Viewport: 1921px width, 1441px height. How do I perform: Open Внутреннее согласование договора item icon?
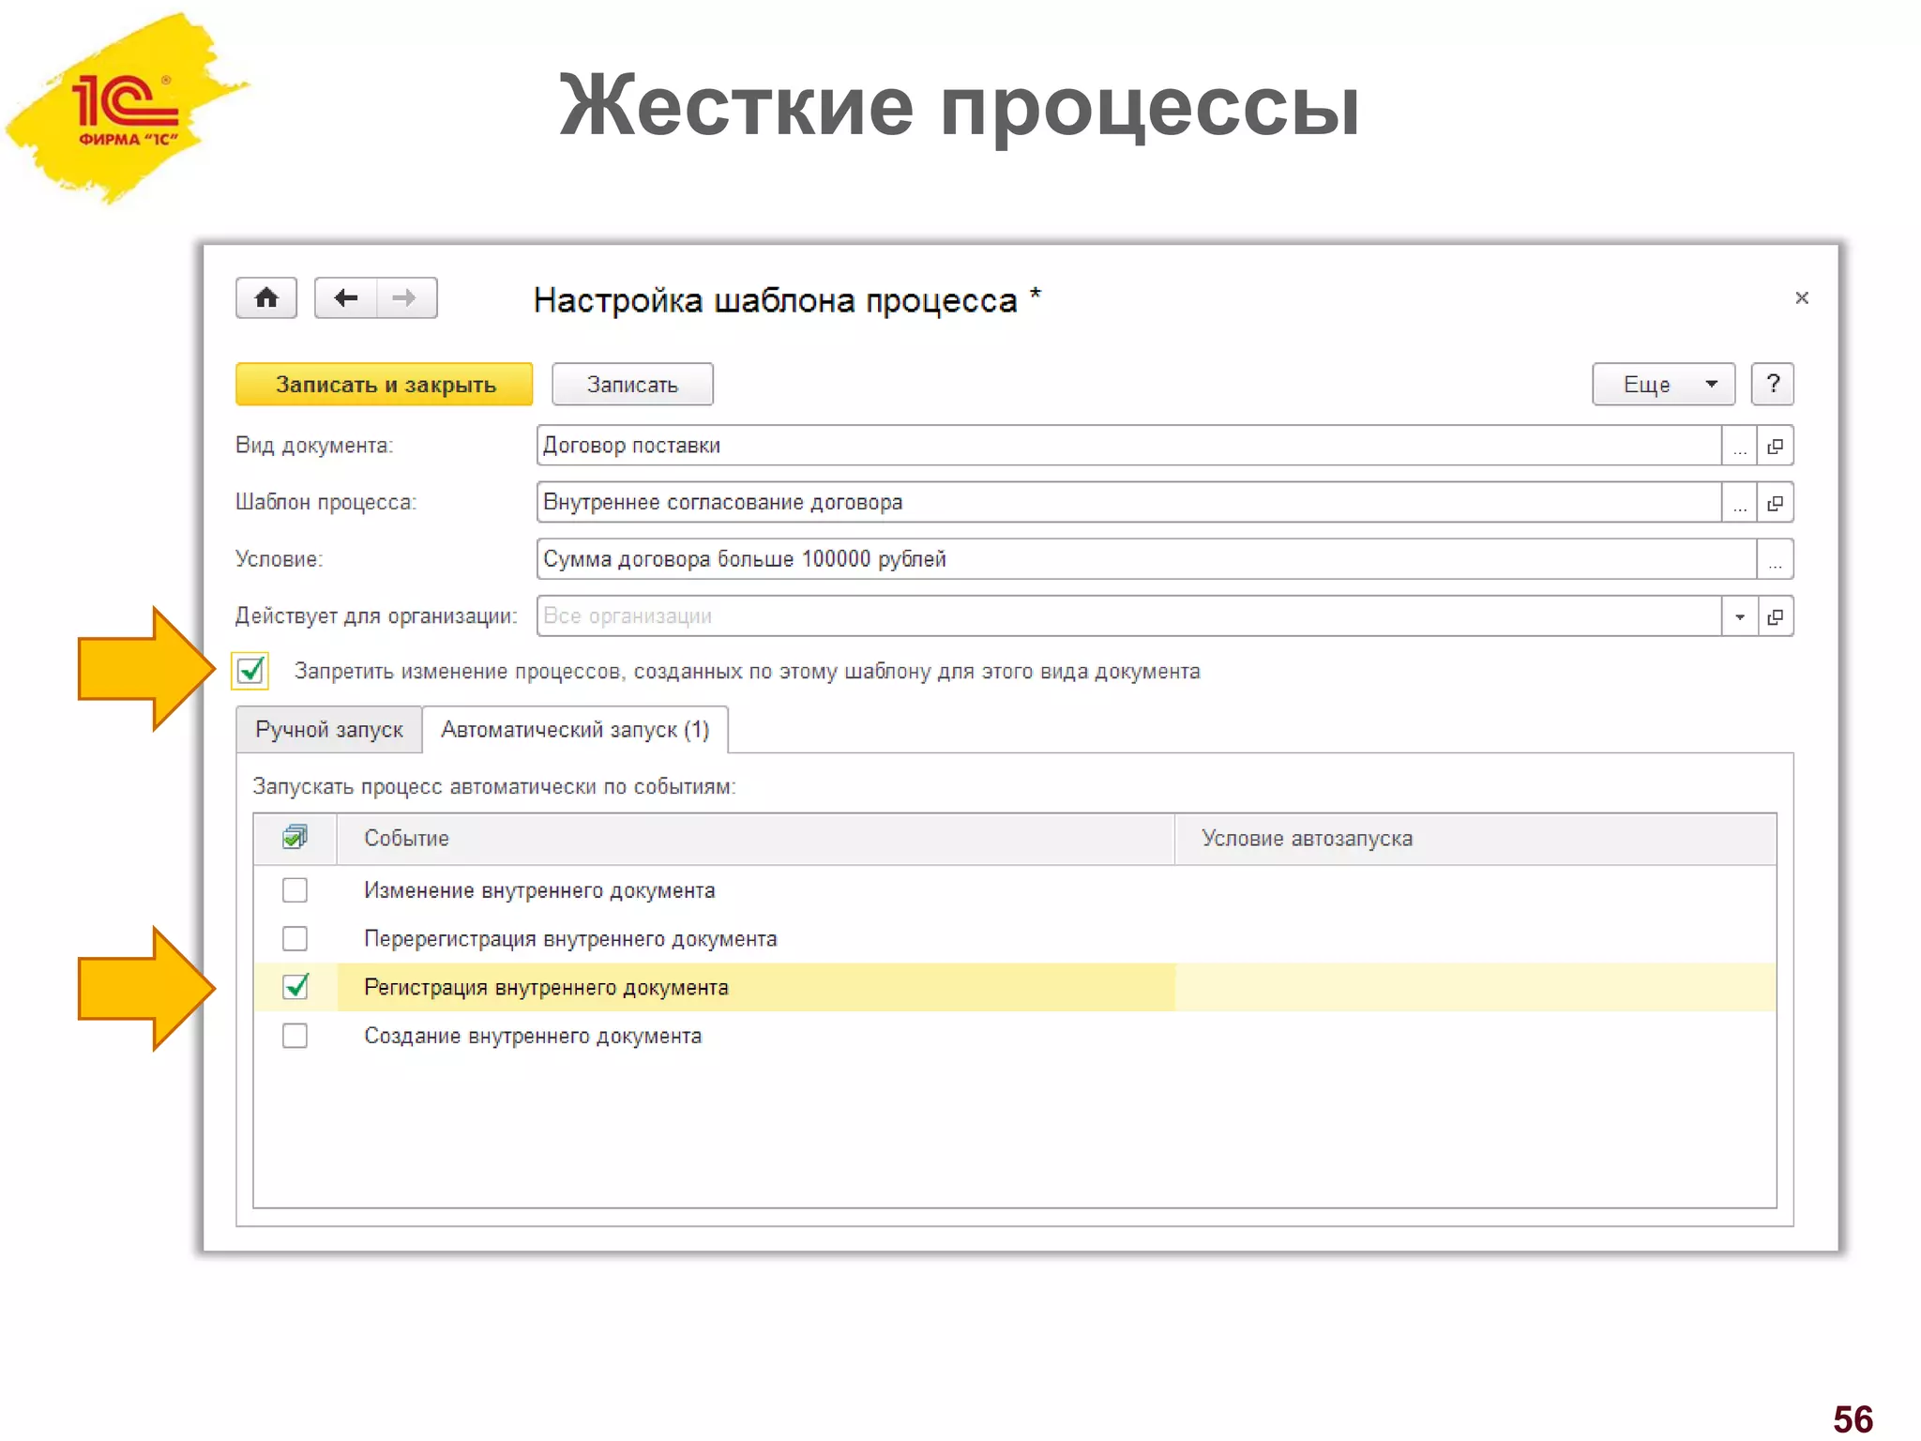tap(1775, 503)
